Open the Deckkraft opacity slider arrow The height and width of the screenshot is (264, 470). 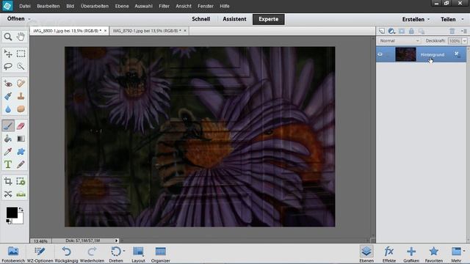click(x=465, y=41)
